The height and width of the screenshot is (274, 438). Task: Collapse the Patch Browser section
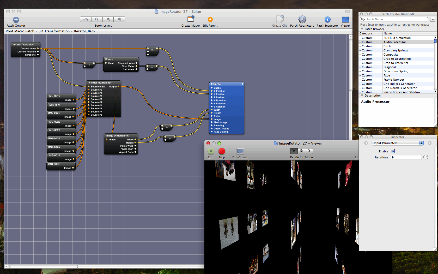pyautogui.click(x=362, y=29)
